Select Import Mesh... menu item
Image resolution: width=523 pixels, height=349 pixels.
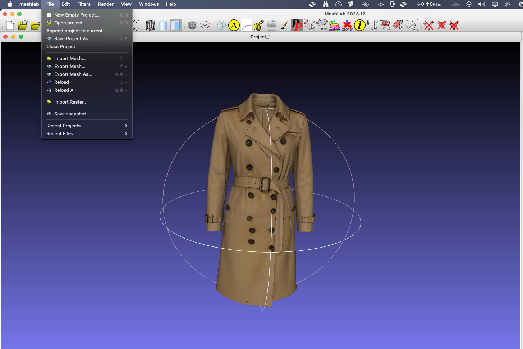point(87,58)
